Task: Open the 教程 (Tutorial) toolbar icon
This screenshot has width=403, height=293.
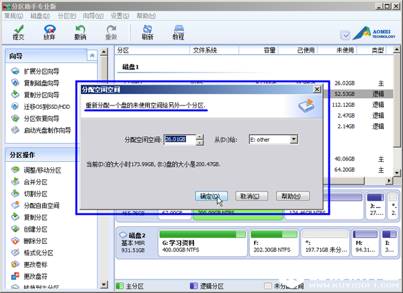Action: click(179, 32)
